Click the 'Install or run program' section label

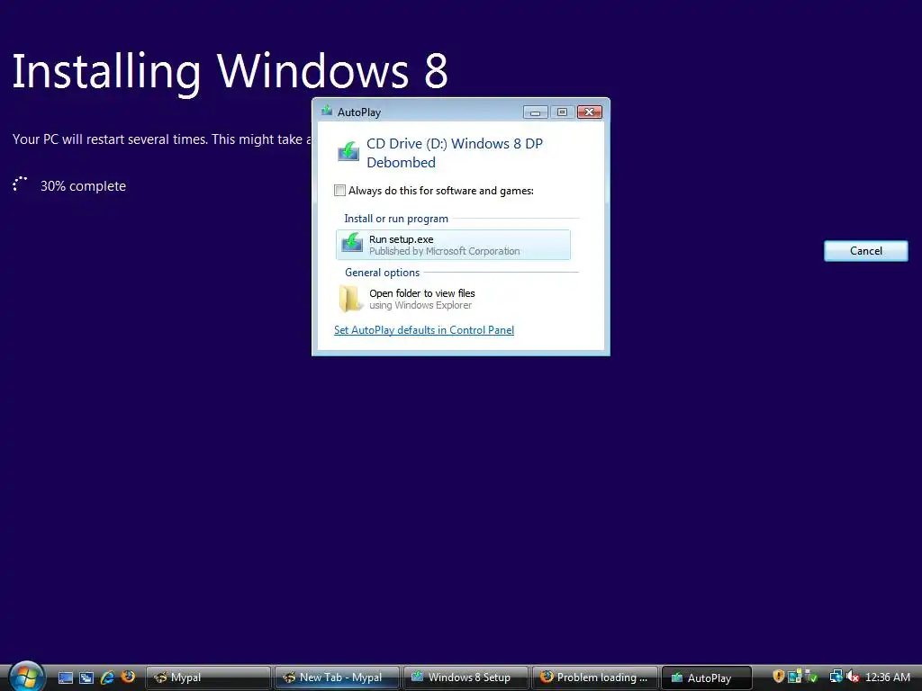396,219
